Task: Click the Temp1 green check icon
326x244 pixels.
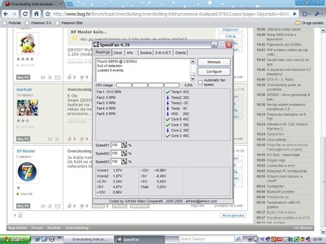Action: 168,92
